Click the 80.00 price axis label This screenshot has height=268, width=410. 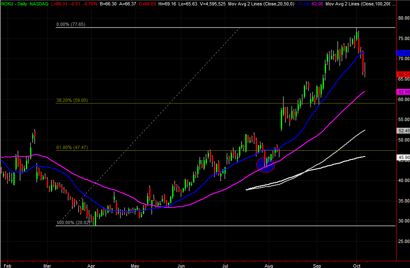pyautogui.click(x=402, y=18)
